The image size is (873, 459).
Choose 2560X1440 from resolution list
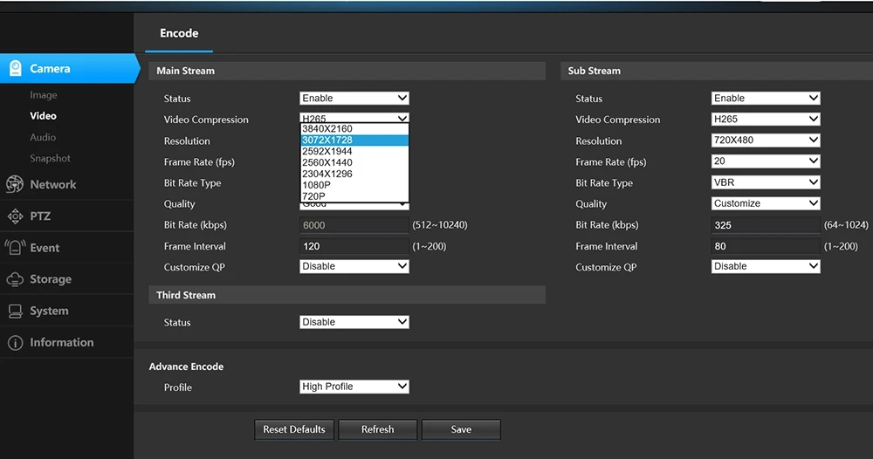327,162
